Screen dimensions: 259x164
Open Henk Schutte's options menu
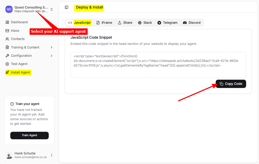coord(52,155)
